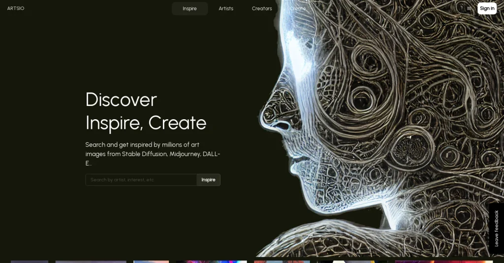This screenshot has height=263, width=504.
Task: Select the peach and blue gallery thumbnail
Action: tap(151, 262)
